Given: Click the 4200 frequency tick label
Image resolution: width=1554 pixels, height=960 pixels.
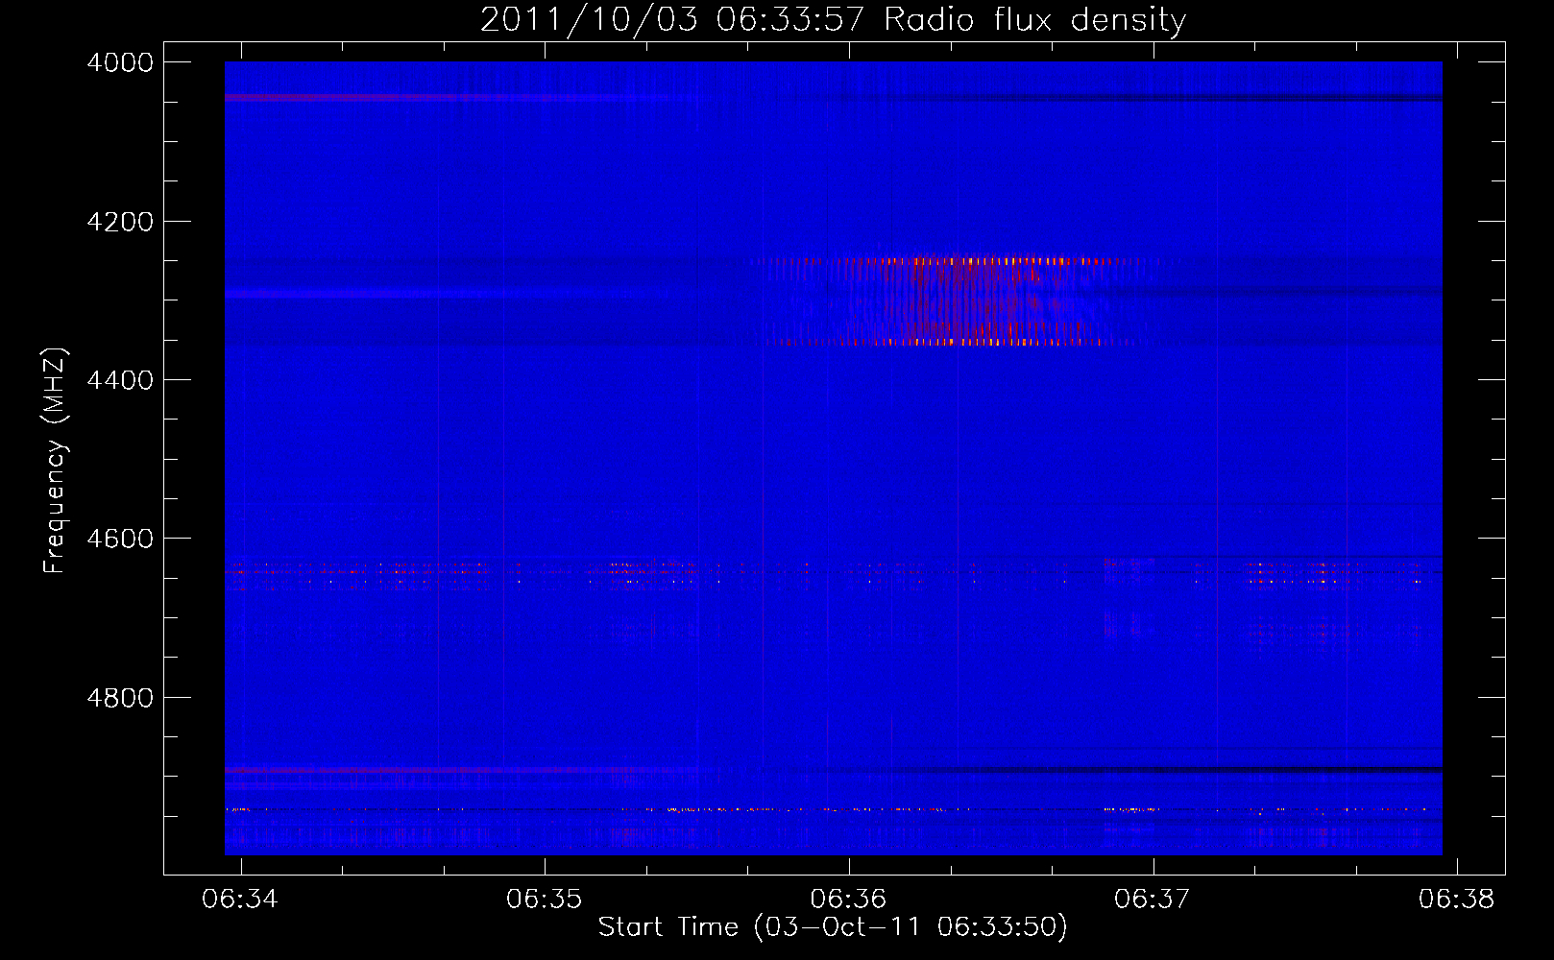Looking at the screenshot, I should 120,222.
